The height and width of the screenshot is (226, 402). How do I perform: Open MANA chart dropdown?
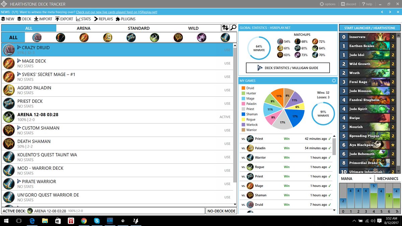tap(356, 178)
